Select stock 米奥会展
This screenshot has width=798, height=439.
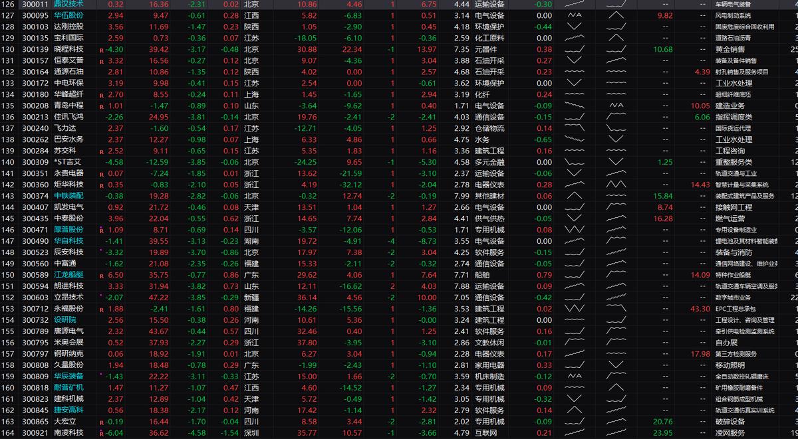click(68, 343)
